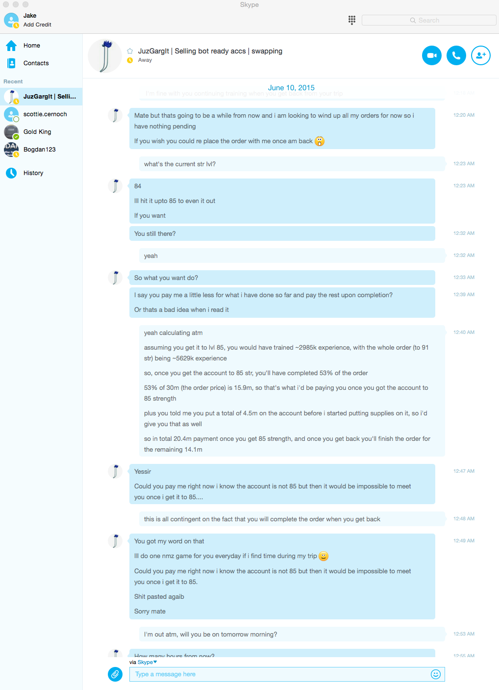Viewport: 499px width, 690px height.
Task: Click Jake's profile avatar
Action: 11,20
